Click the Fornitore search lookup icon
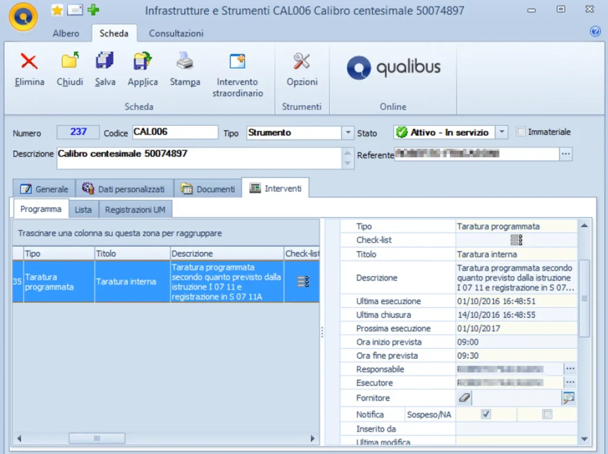Viewport: 608px width, 454px height. coord(569,398)
